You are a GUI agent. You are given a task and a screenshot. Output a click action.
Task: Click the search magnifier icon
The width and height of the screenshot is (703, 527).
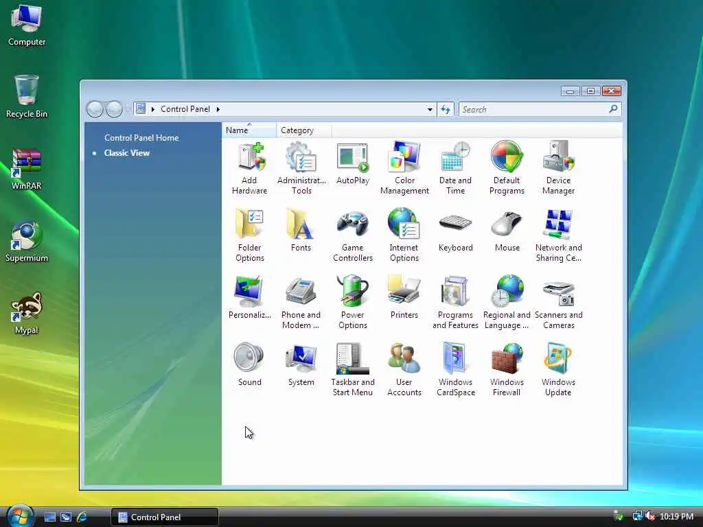coord(613,109)
